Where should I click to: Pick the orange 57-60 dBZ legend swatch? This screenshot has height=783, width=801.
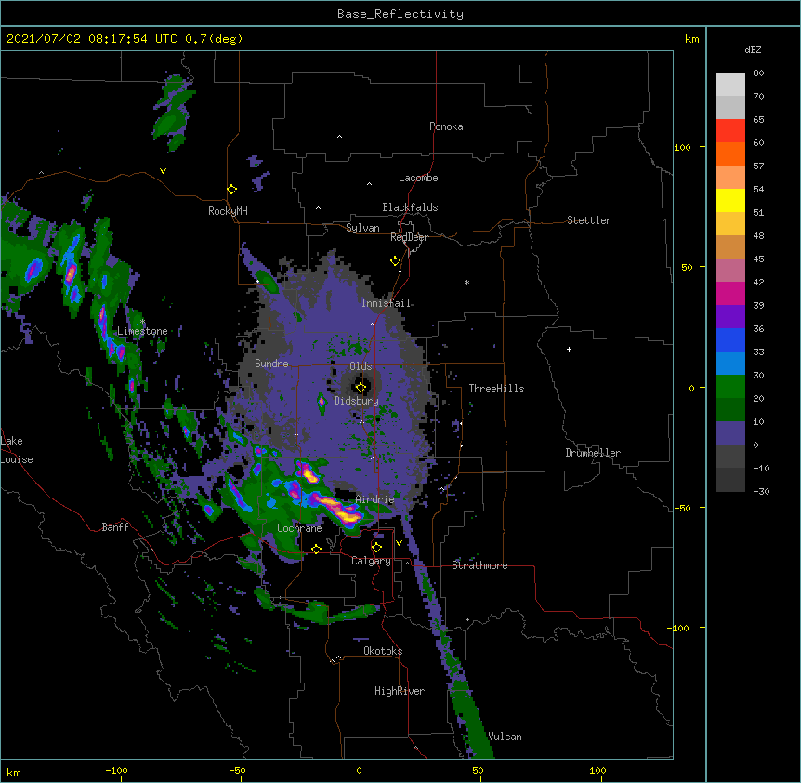click(x=730, y=154)
